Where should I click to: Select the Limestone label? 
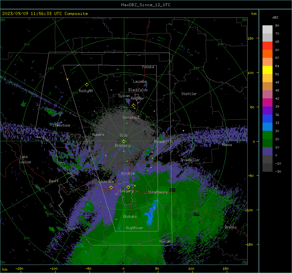click(61, 125)
